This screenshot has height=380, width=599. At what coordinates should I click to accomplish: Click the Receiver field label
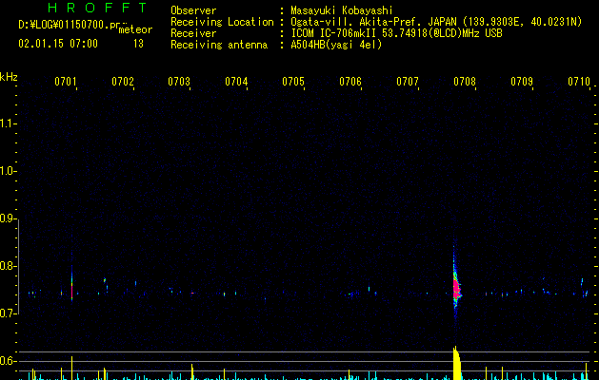point(193,33)
